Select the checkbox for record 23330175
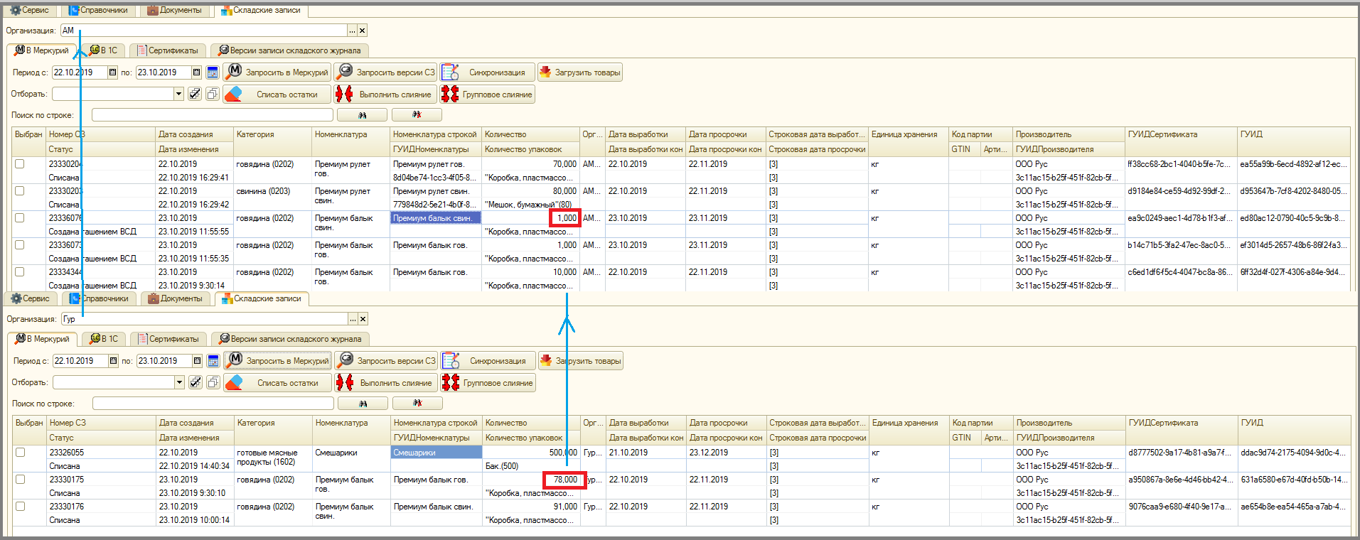Image resolution: width=1360 pixels, height=540 pixels. tap(21, 480)
